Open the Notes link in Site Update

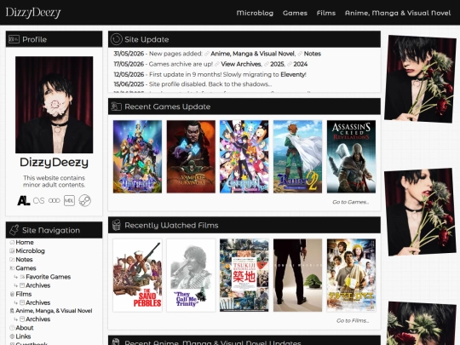click(x=313, y=54)
